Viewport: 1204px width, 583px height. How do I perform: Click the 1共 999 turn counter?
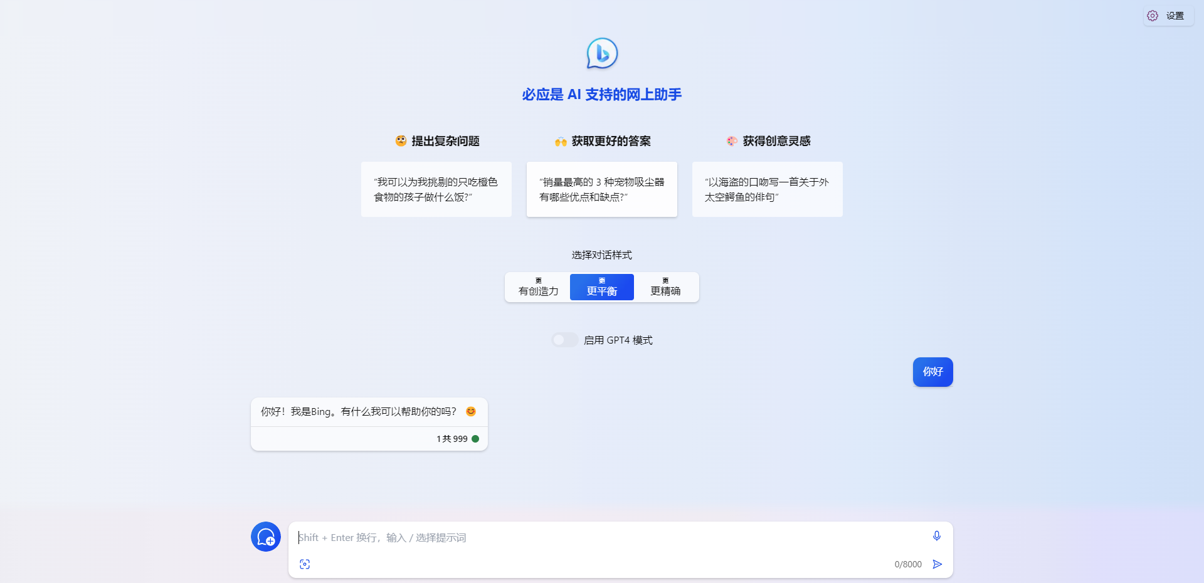pos(452,439)
